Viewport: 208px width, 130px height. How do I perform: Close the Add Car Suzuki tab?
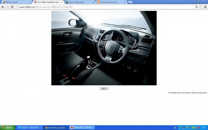click(30, 2)
